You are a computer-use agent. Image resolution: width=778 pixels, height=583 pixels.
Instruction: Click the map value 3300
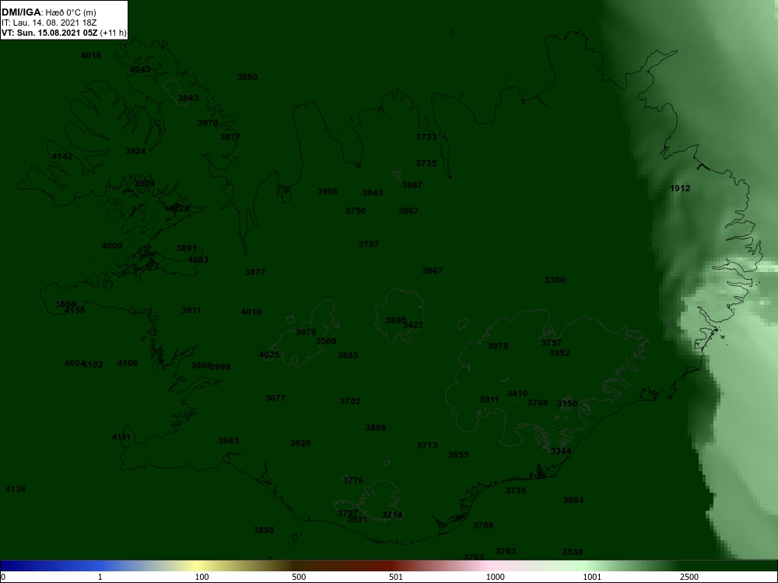tap(555, 280)
